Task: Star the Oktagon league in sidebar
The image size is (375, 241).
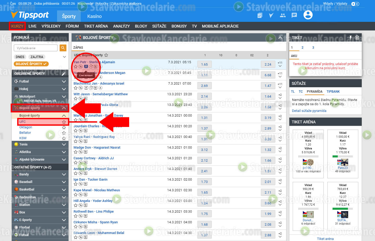Action: pyautogui.click(x=64, y=127)
